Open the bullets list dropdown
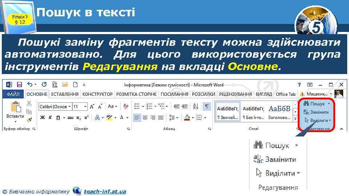The width and height of the screenshot is (349, 196). click(143, 107)
